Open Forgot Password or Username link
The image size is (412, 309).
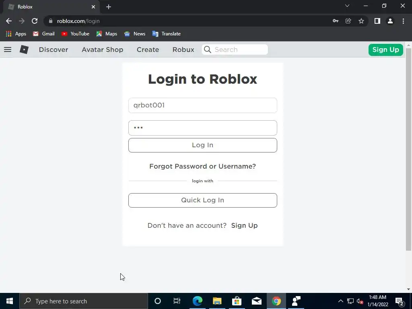point(203,166)
